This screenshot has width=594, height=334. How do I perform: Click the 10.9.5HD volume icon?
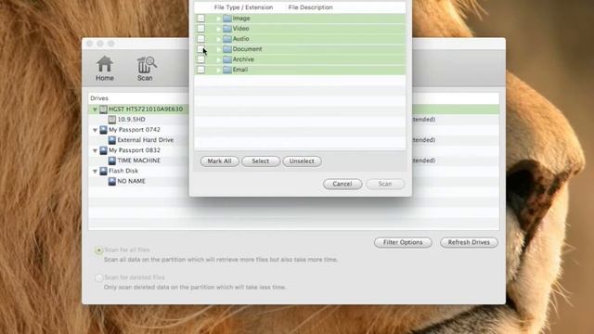[112, 120]
